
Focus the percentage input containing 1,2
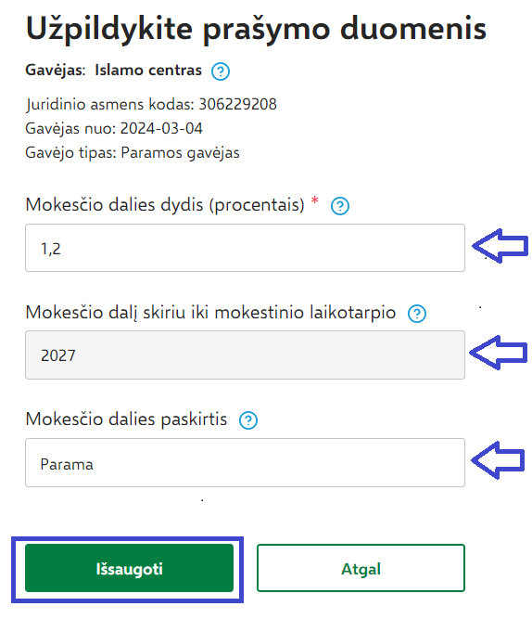[245, 248]
